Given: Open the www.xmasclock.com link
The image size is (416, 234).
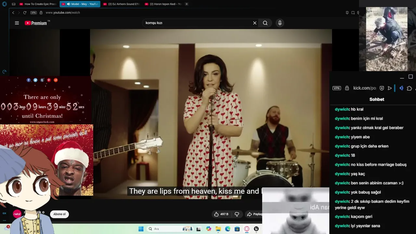Looking at the screenshot, I should pyautogui.click(x=42, y=122).
